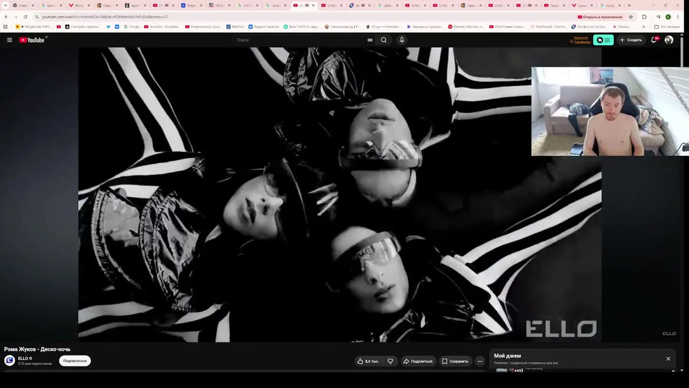
Task: Click the address bar URL
Action: point(106,17)
